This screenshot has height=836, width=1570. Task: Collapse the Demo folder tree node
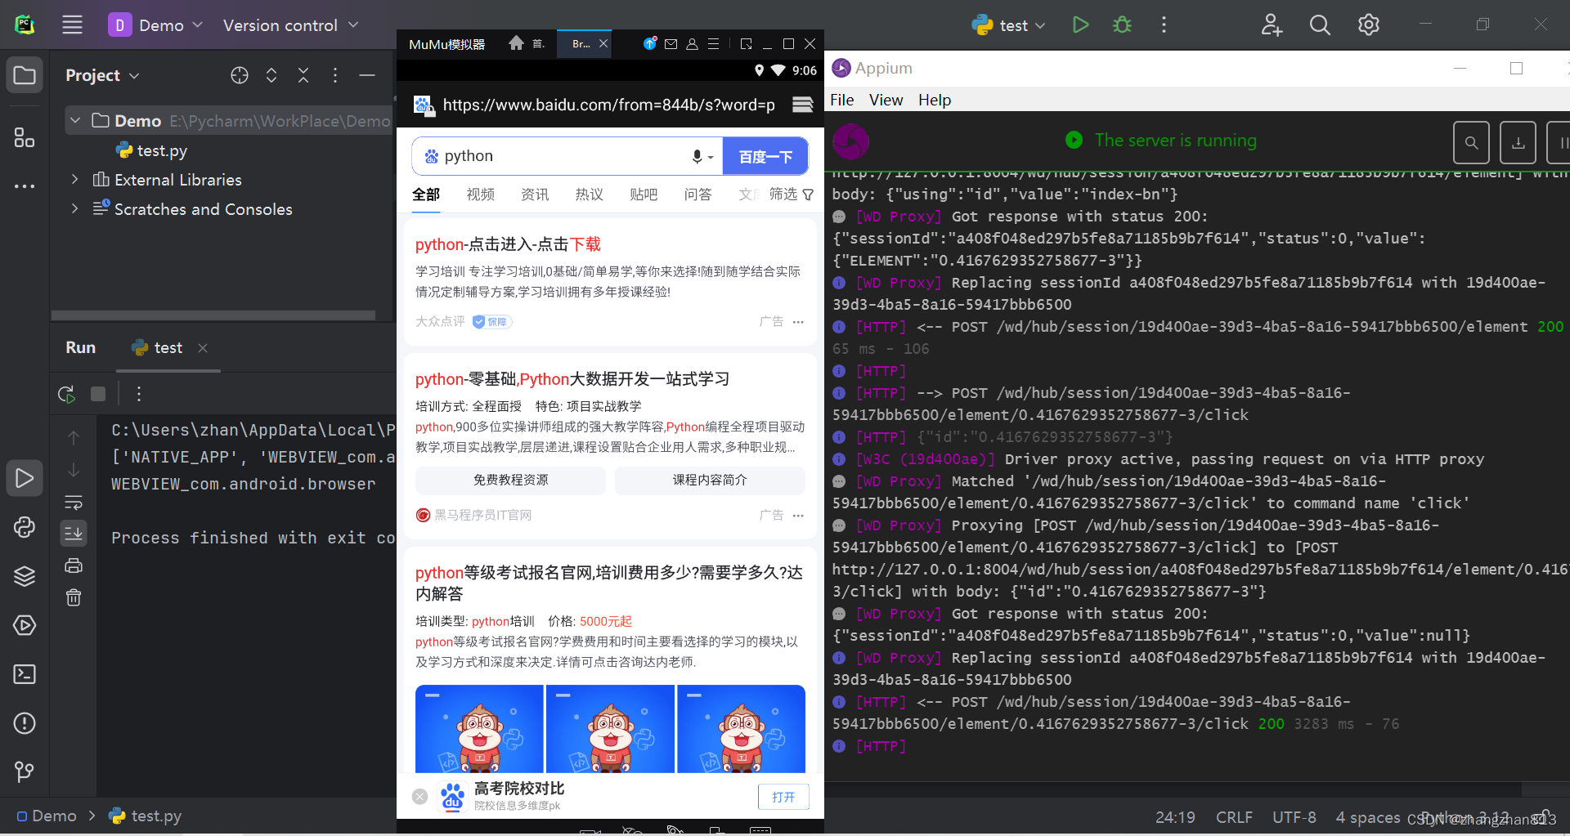click(75, 121)
